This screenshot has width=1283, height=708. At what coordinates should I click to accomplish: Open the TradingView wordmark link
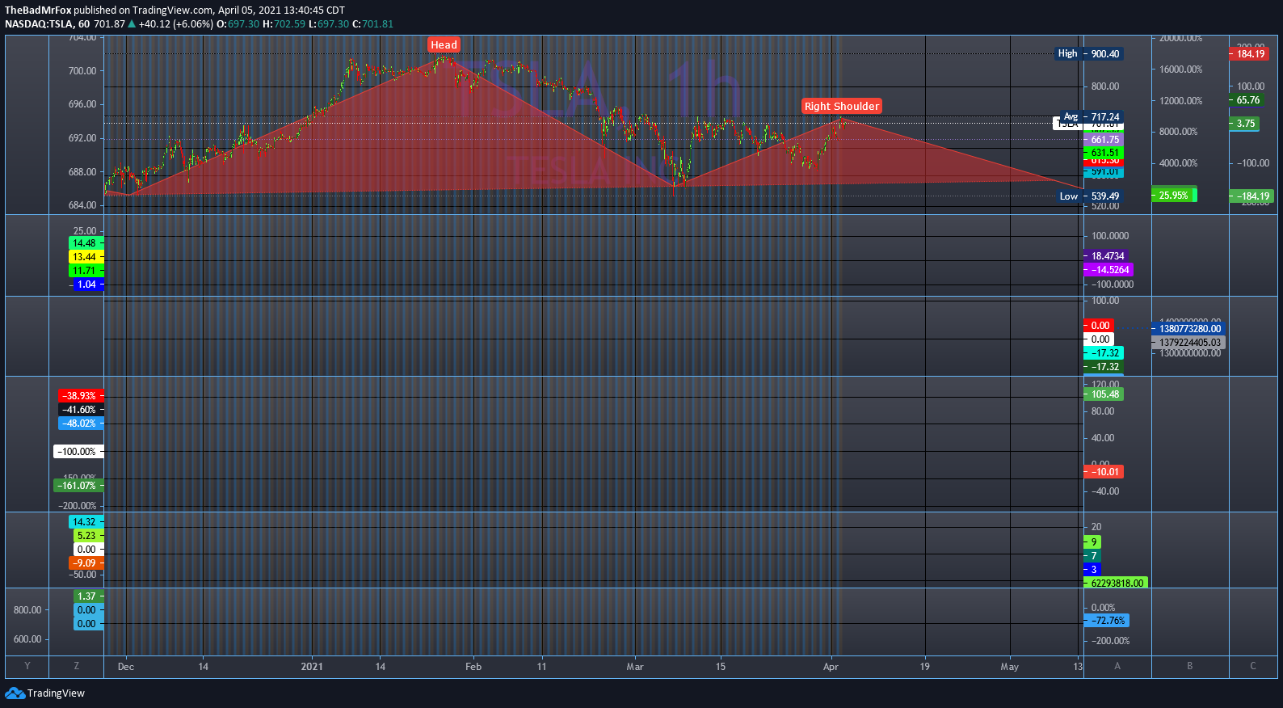click(x=56, y=693)
